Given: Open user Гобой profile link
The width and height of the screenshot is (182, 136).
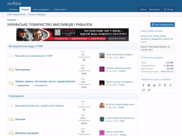Looking at the screenshot, I should [x=122, y=85].
